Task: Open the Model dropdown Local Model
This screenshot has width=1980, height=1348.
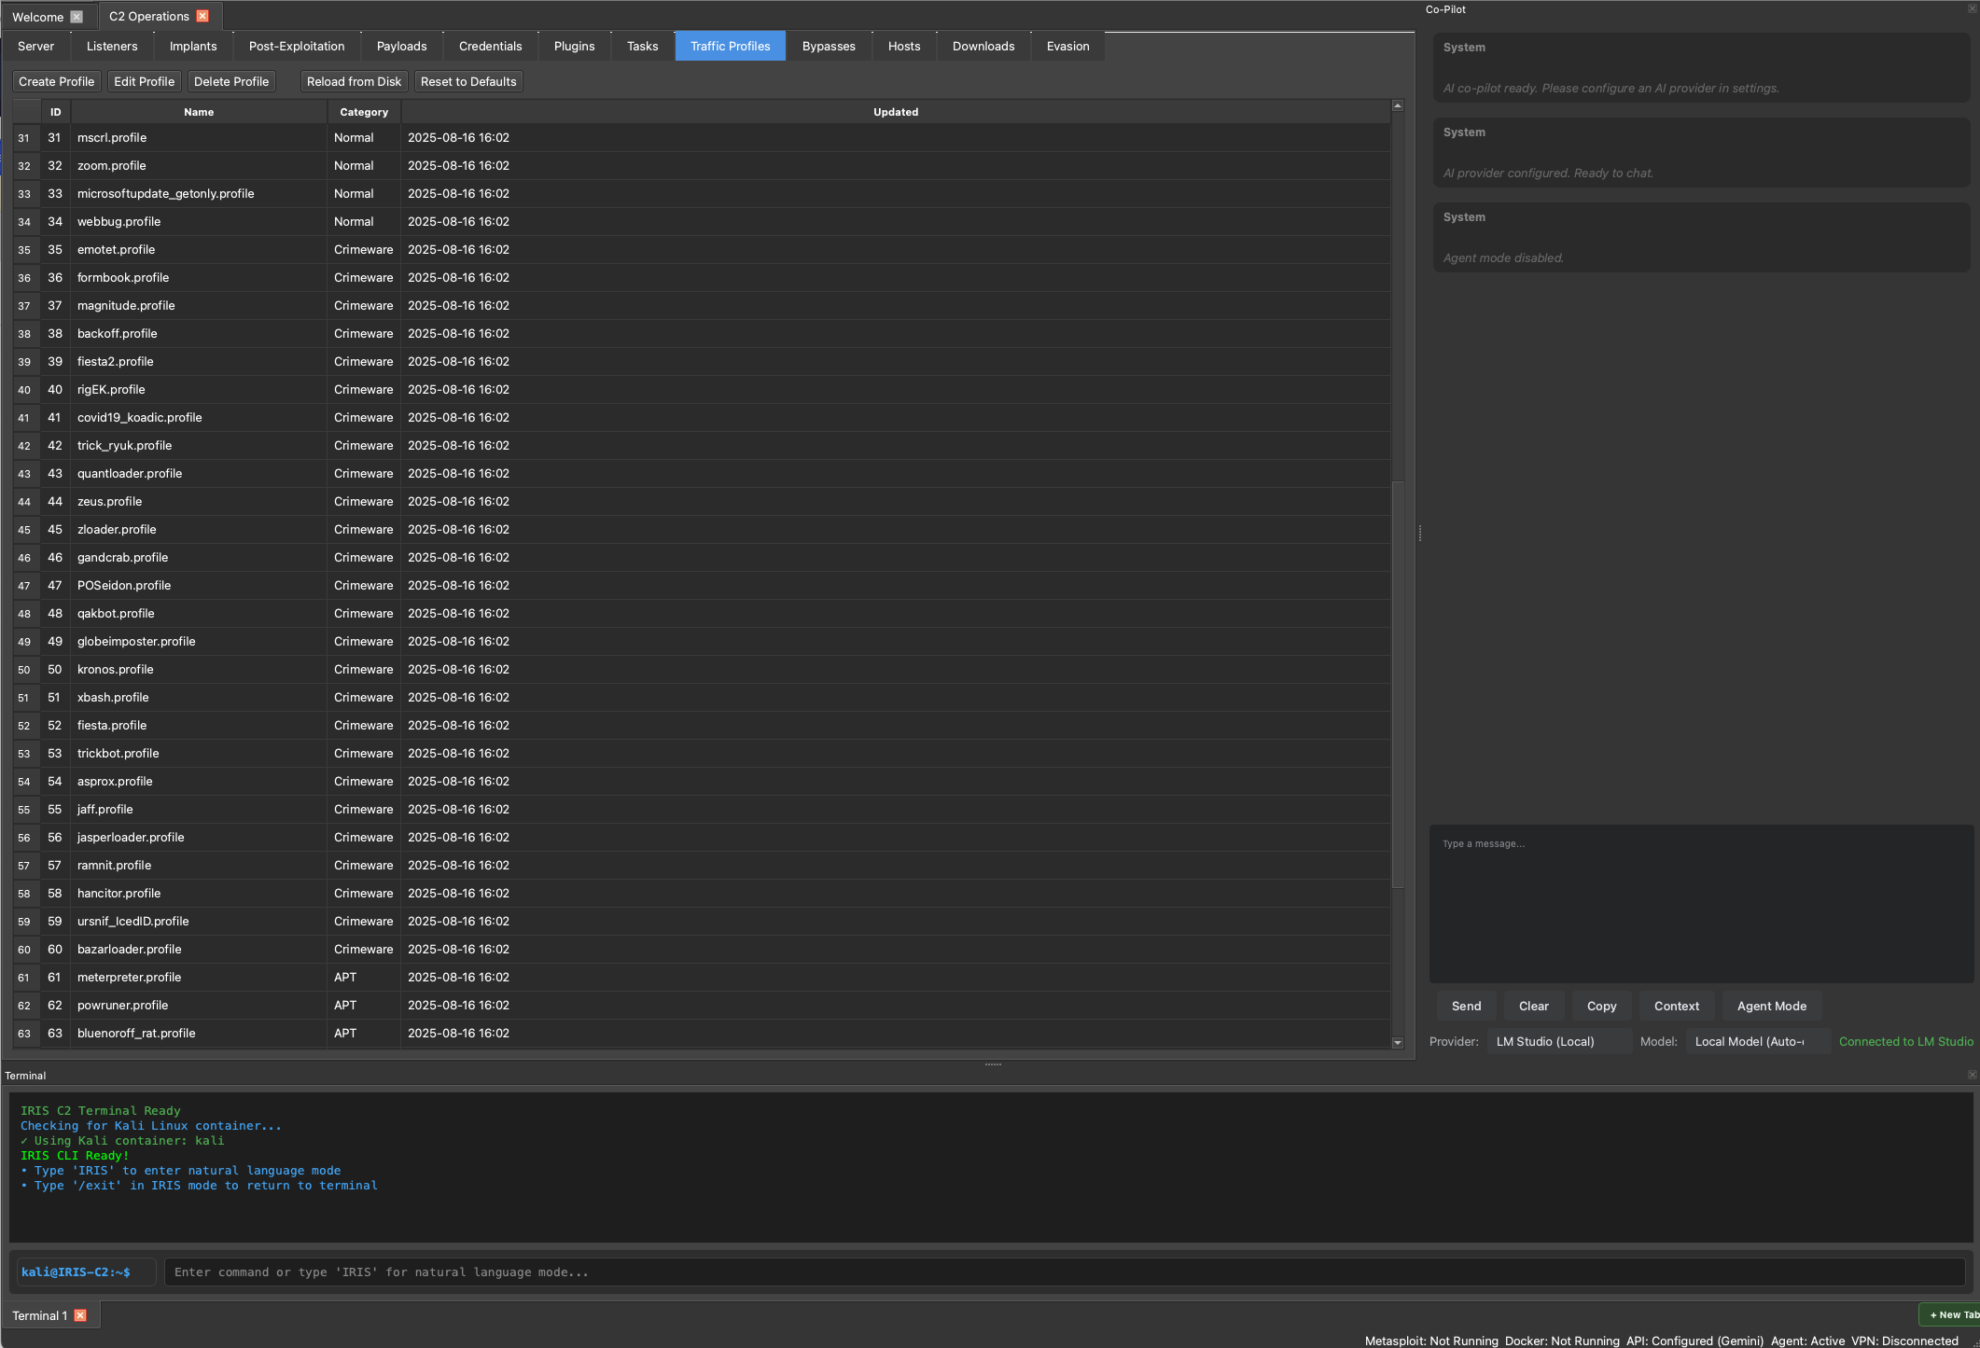Action: (1760, 1041)
